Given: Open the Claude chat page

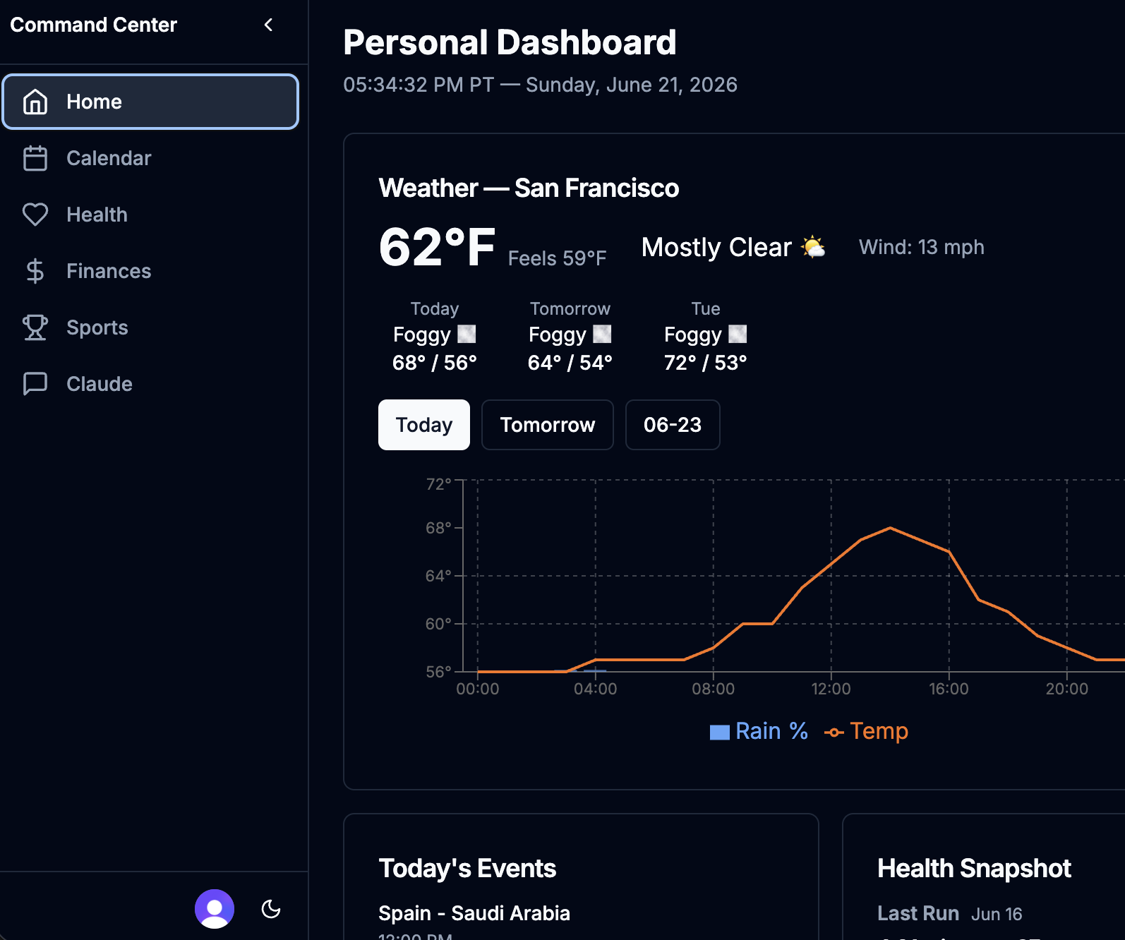Looking at the screenshot, I should 150,384.
